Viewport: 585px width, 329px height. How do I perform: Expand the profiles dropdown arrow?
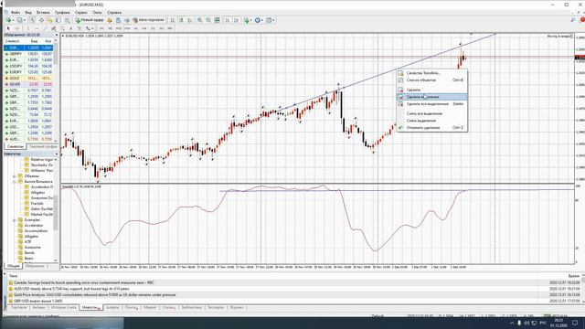(25, 20)
